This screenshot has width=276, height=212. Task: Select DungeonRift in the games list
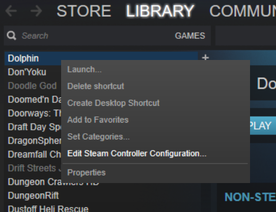tap(33, 195)
